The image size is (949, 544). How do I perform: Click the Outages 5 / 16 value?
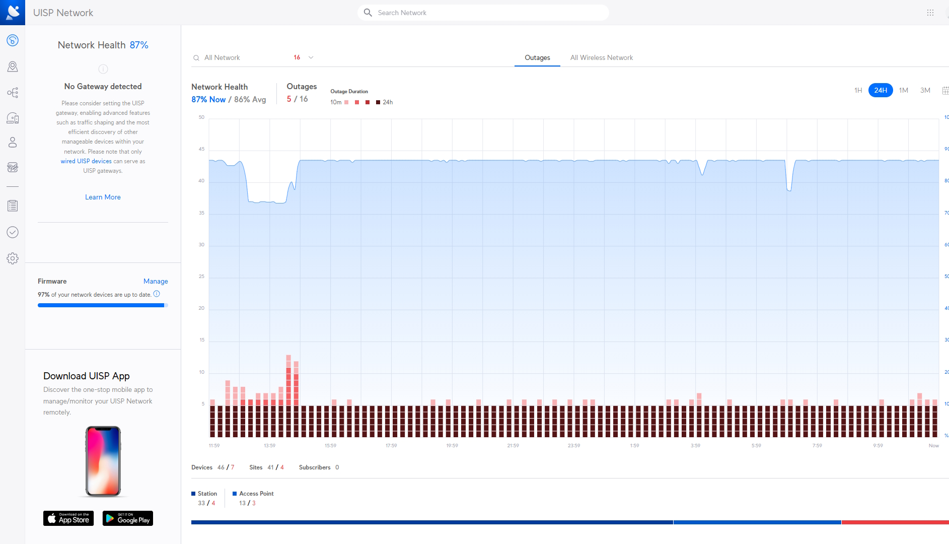click(297, 99)
